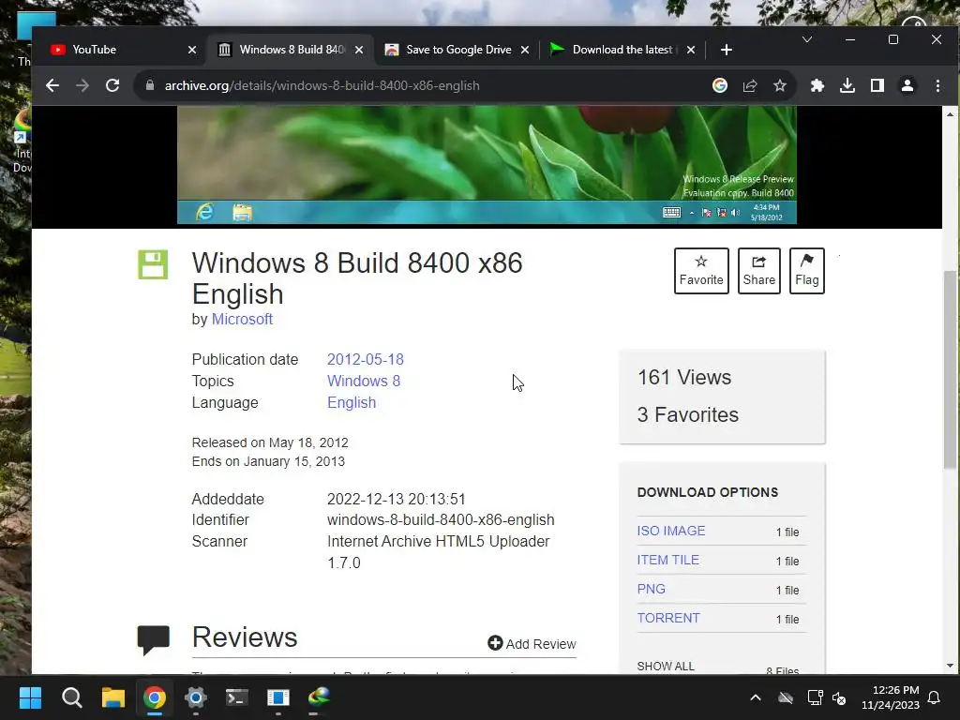Select the Windows 8 Build 8400 tab
The height and width of the screenshot is (720, 960).
pyautogui.click(x=289, y=50)
